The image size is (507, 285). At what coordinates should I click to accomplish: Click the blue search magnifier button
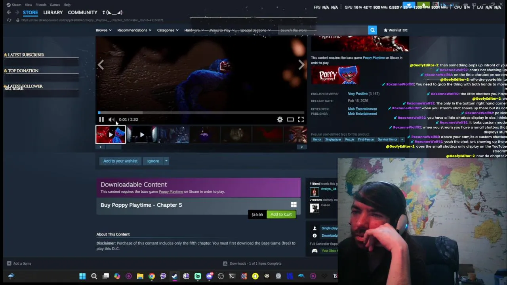tap(372, 30)
